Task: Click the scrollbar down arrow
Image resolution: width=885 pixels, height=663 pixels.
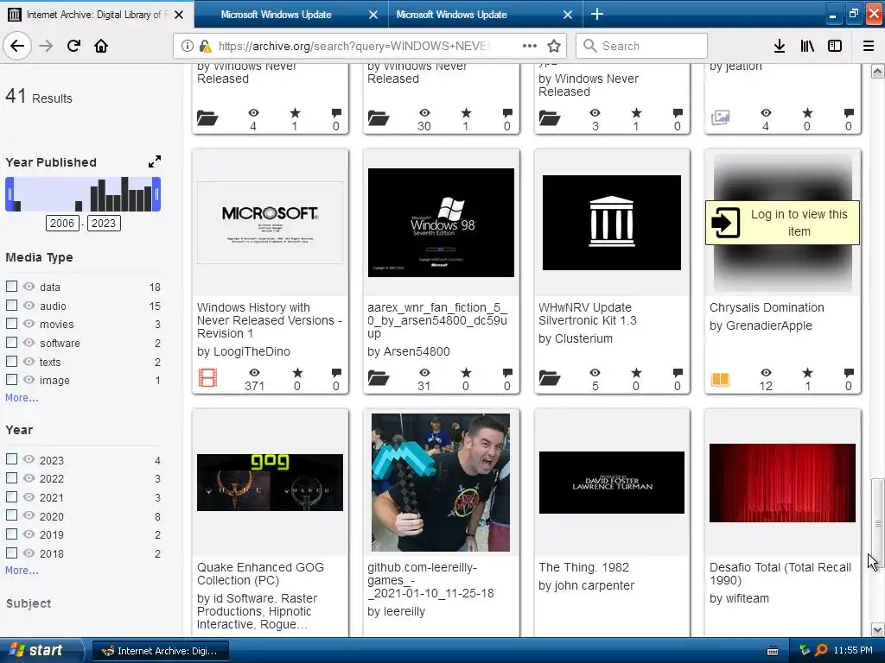Action: [x=877, y=629]
